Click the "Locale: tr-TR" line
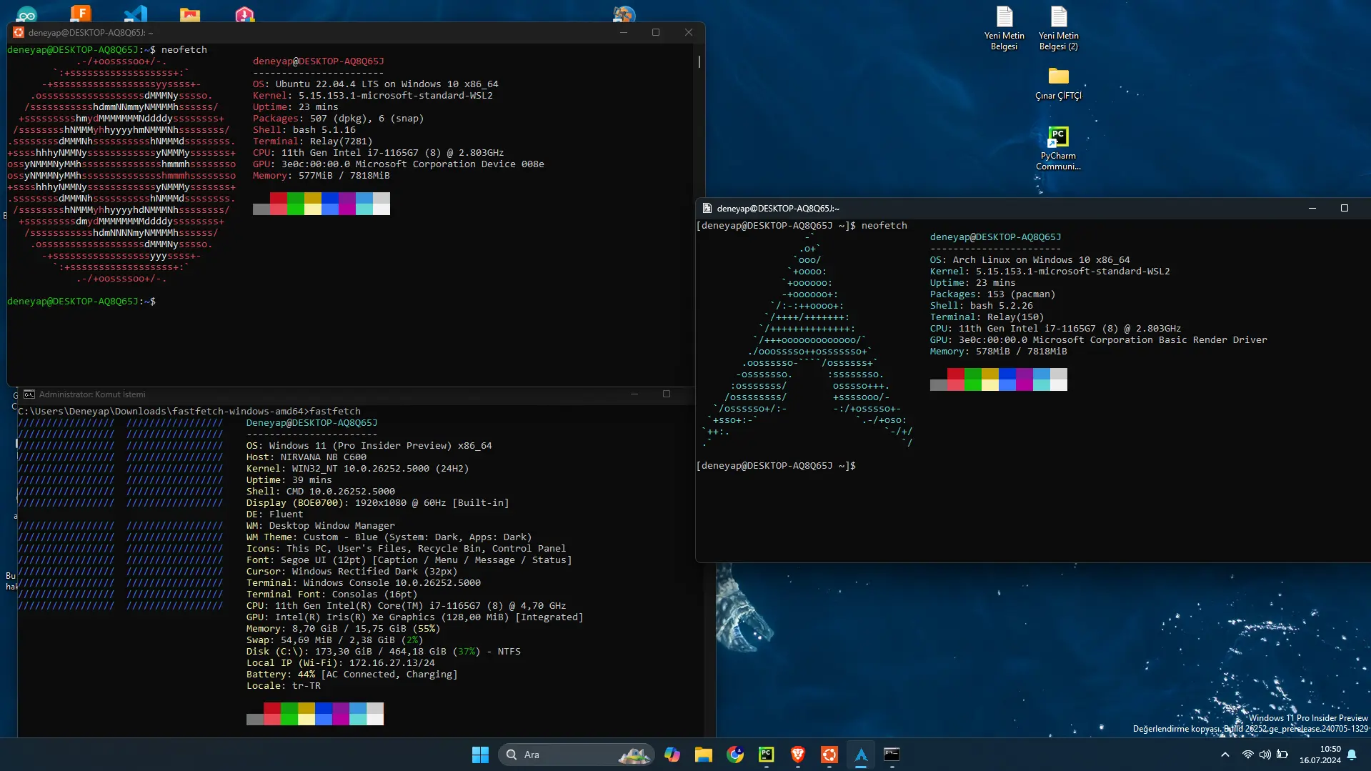Screen dimensions: 1371x771 coord(284,686)
